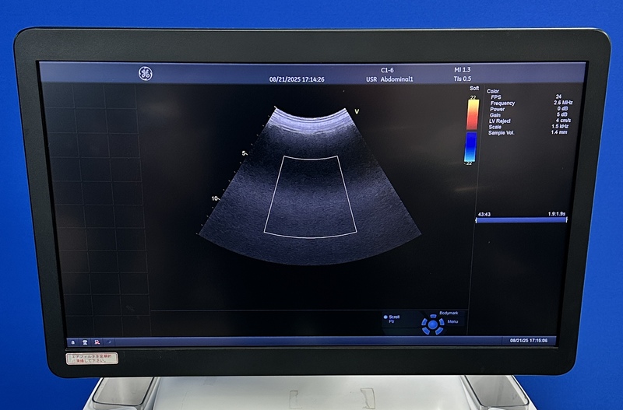Click inside the color Doppler ROI box
The height and width of the screenshot is (410, 623).
[310, 194]
